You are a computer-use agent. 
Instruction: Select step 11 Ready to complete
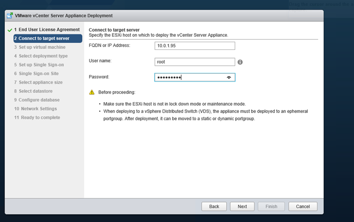click(37, 118)
